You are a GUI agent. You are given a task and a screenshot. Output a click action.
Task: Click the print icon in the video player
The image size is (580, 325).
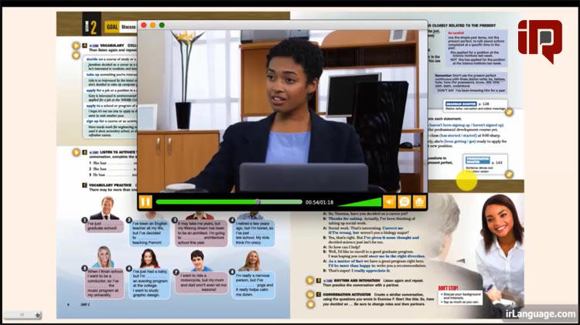point(419,202)
